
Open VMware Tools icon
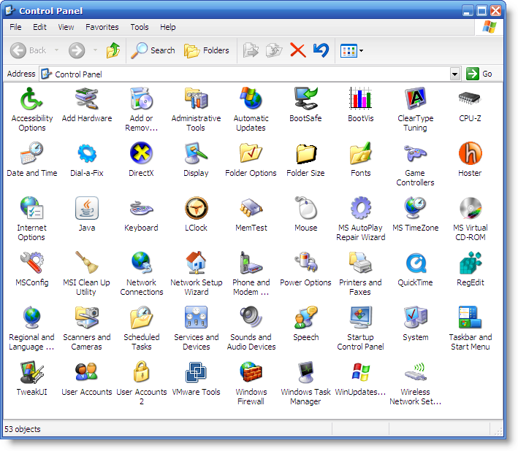pyautogui.click(x=196, y=372)
